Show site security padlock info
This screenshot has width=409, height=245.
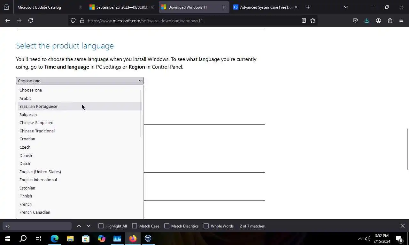[82, 20]
